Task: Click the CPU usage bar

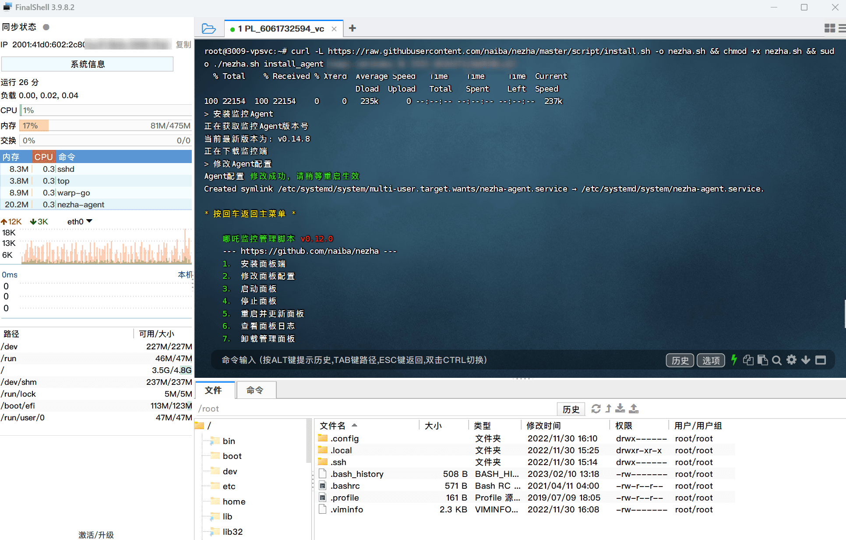Action: [x=106, y=110]
